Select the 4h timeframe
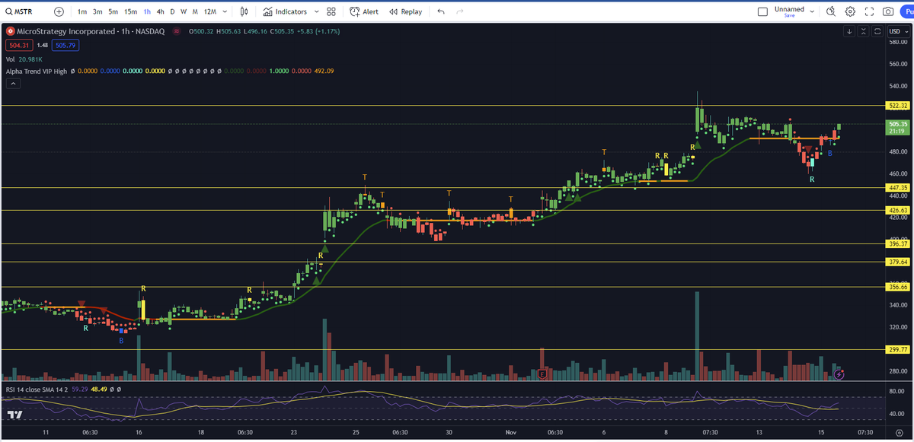 tap(160, 11)
